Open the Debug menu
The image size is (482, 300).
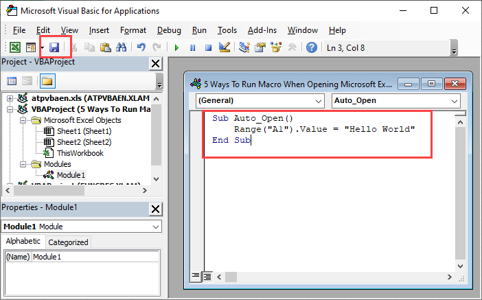coord(169,30)
